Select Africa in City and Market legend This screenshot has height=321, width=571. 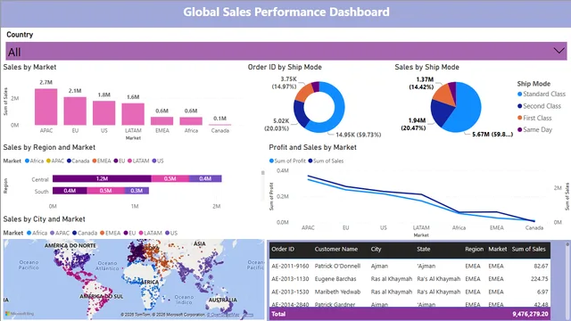[x=37, y=233]
